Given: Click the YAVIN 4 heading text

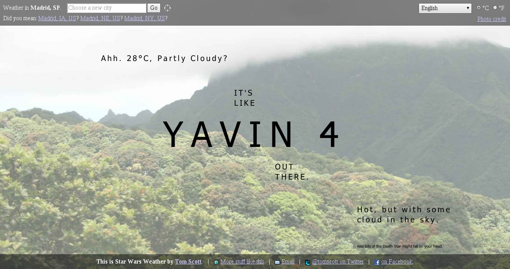Looking at the screenshot, I should coord(252,135).
